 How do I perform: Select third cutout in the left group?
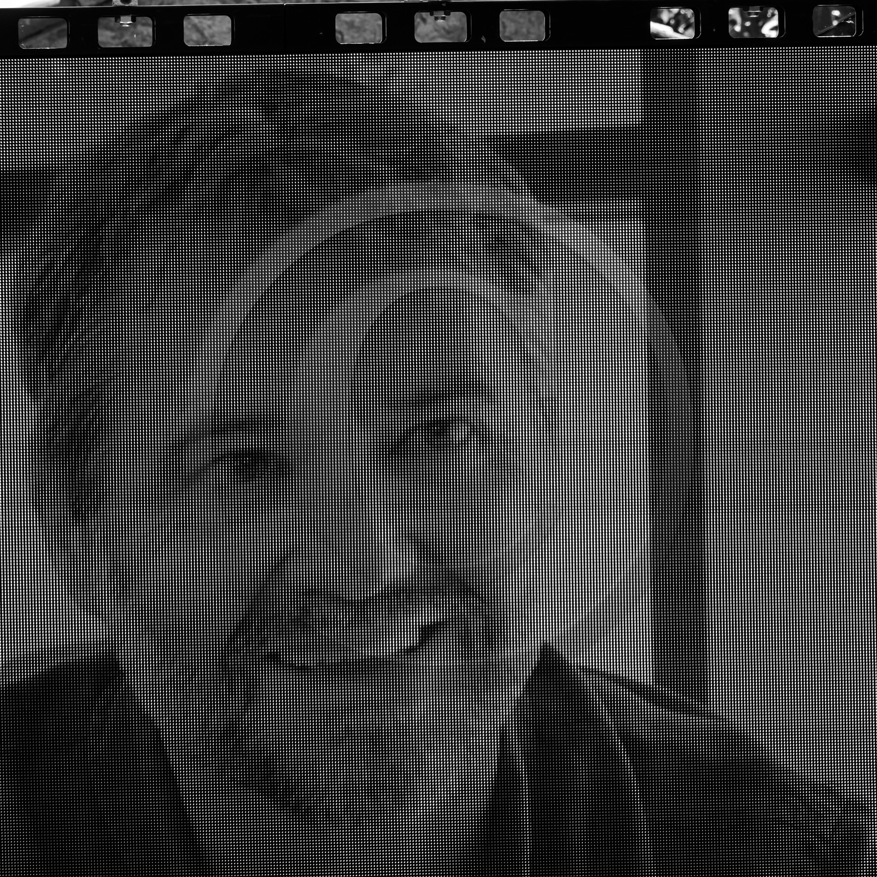coord(207,30)
